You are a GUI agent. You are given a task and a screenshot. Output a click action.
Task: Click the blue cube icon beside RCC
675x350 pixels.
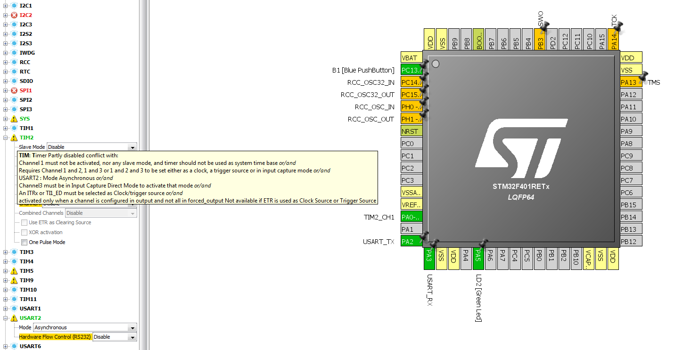click(x=14, y=62)
